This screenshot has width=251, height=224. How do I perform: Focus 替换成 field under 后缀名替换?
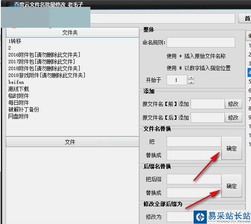click(x=194, y=193)
